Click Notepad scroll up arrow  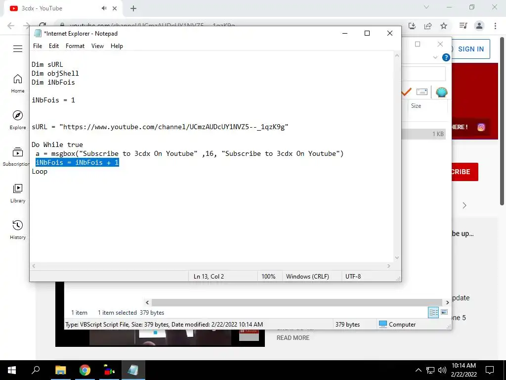[x=397, y=55]
